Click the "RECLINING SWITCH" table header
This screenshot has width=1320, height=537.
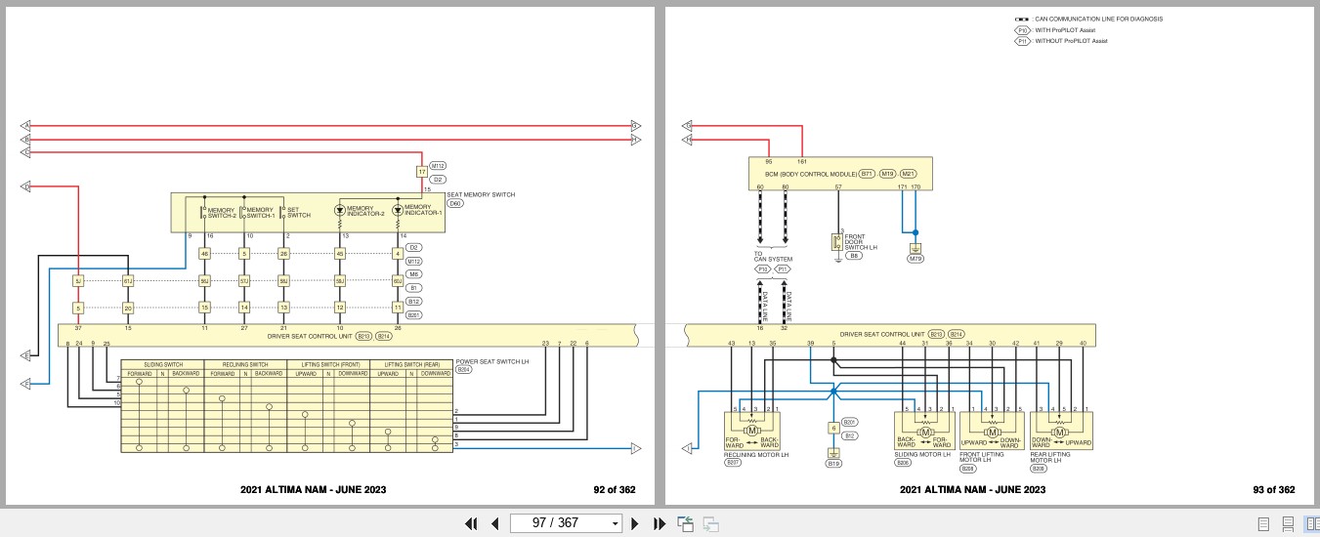pyautogui.click(x=245, y=364)
